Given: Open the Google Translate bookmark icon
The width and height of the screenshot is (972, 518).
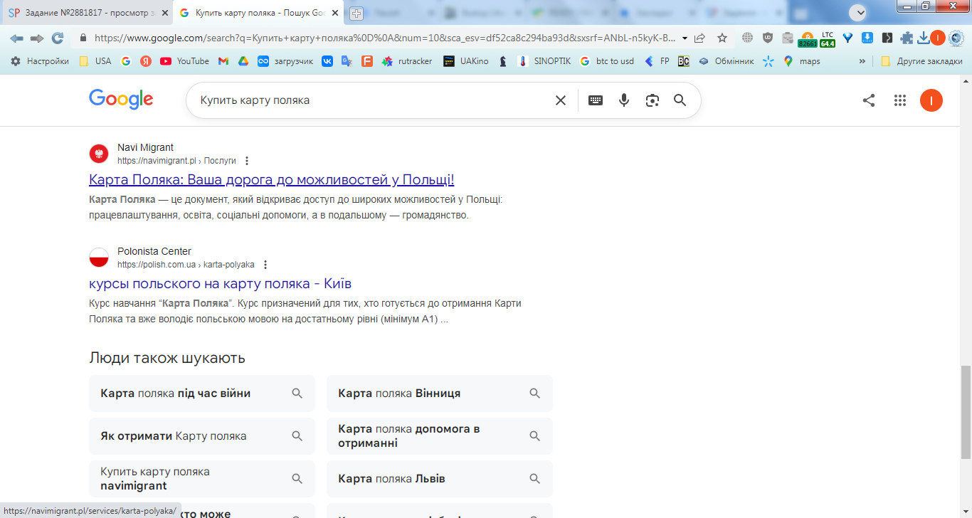Looking at the screenshot, I should point(347,61).
